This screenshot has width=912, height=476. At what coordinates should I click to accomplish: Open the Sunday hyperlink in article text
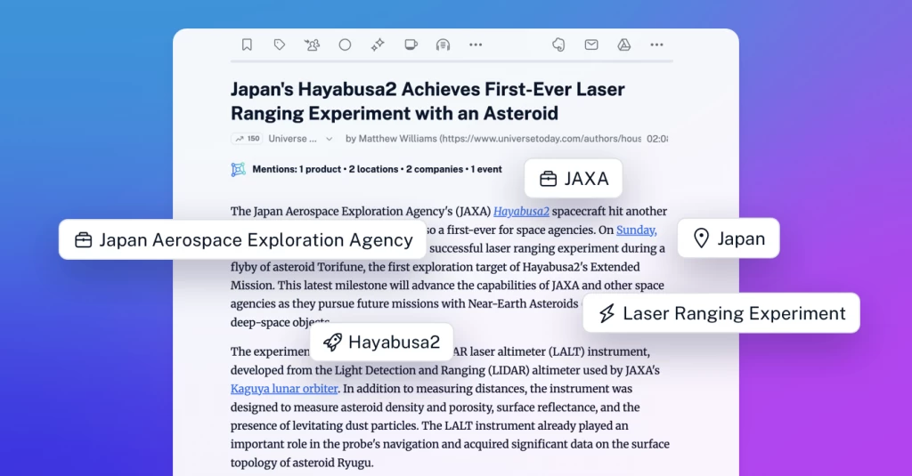click(x=636, y=230)
